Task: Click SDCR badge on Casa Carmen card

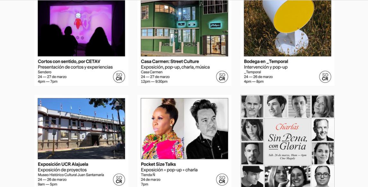Action: pyautogui.click(x=222, y=77)
